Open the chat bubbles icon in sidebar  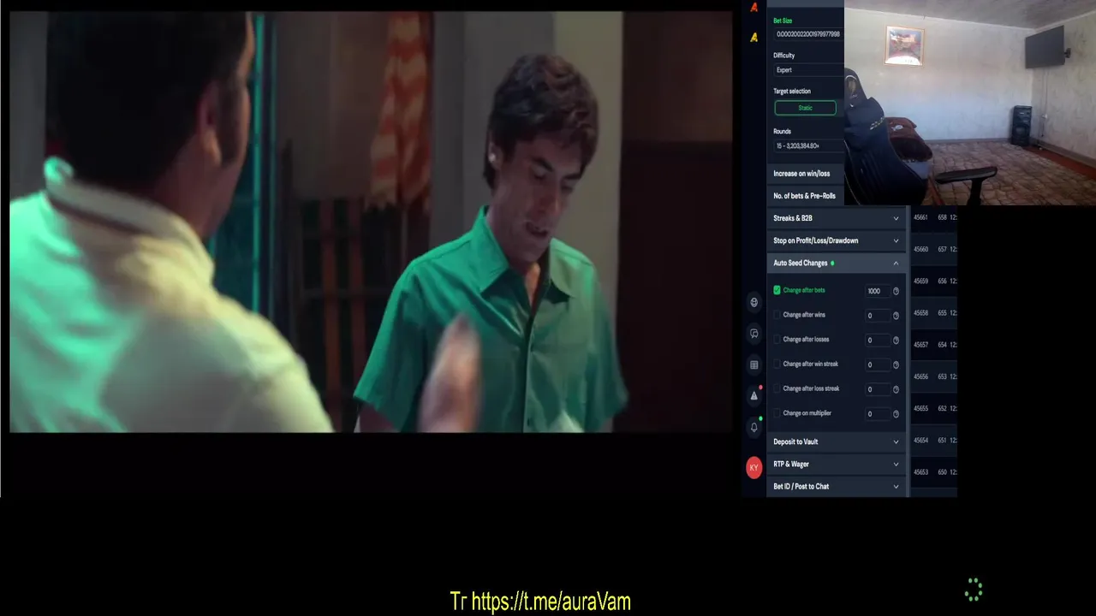tap(754, 334)
